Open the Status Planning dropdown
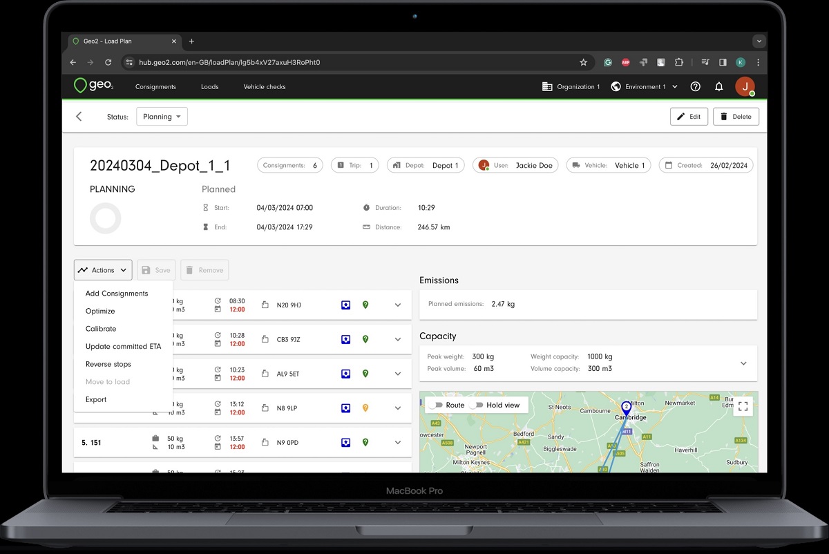 coord(162,117)
